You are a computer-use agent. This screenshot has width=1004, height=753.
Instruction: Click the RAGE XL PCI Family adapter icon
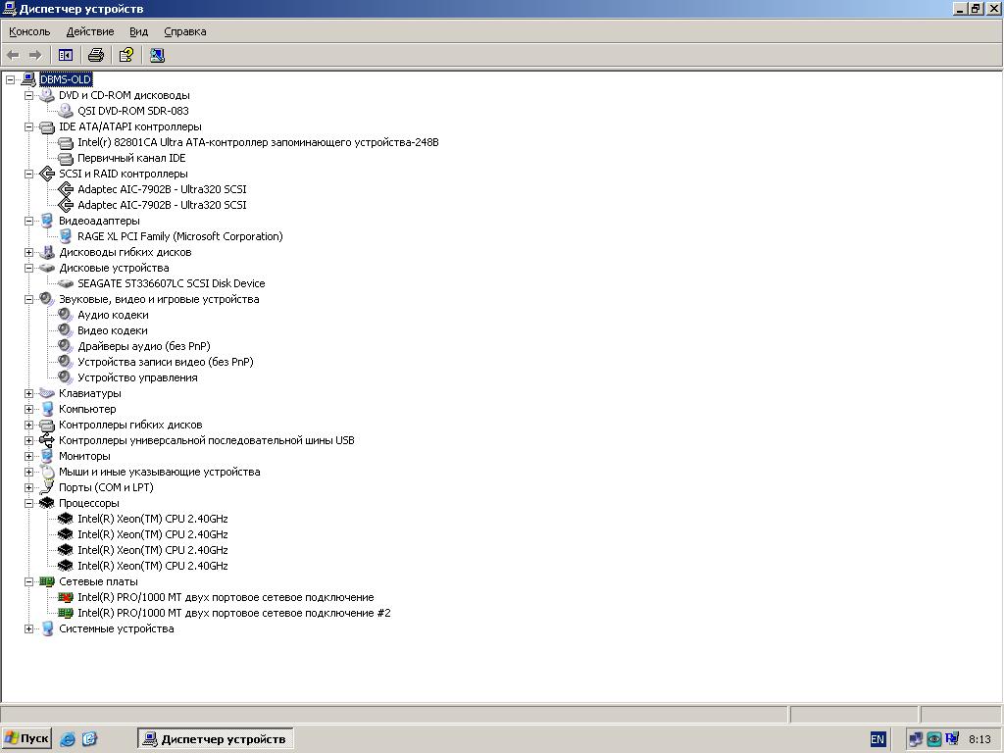(x=66, y=236)
